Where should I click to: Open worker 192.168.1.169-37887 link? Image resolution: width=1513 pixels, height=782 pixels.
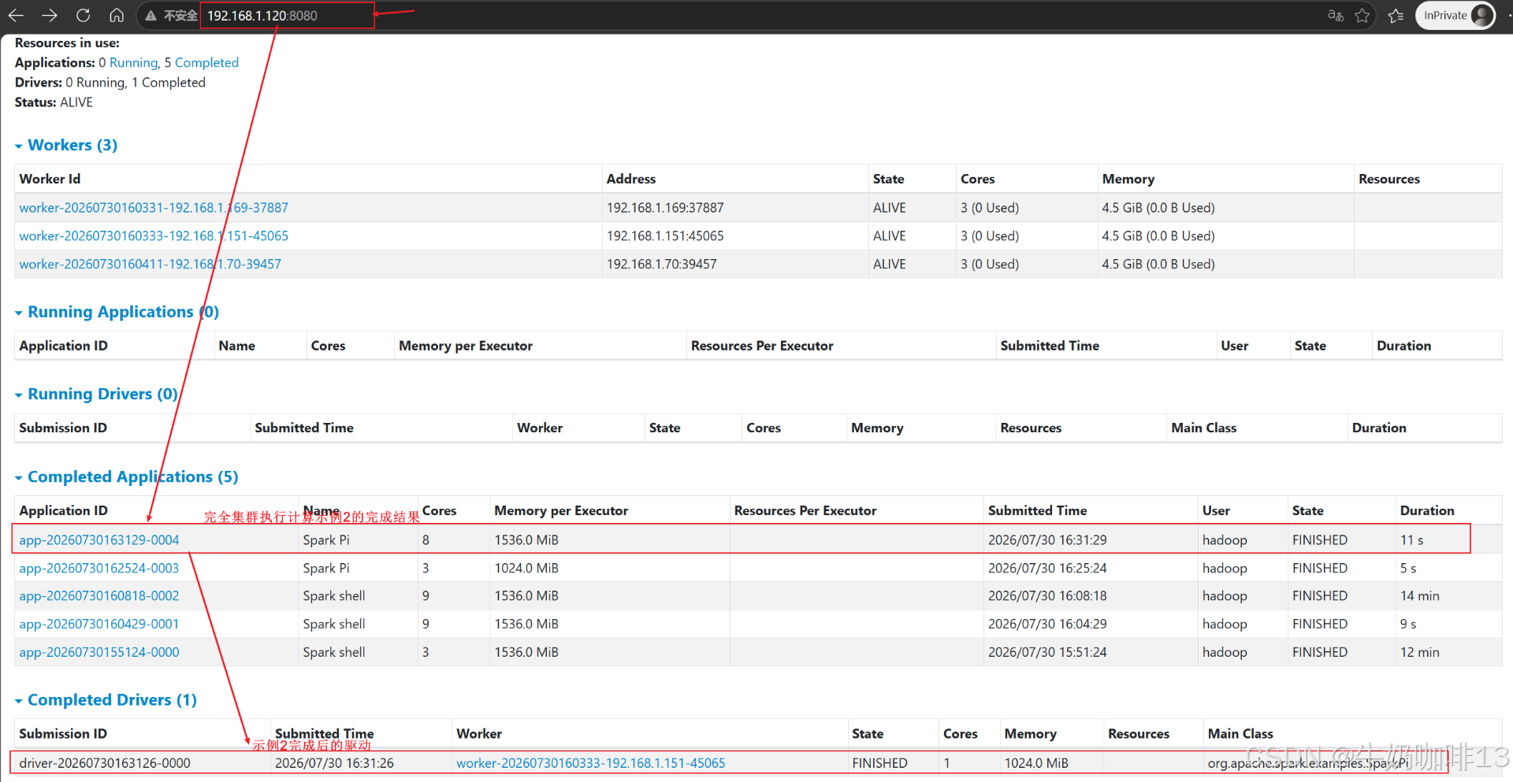click(x=154, y=208)
